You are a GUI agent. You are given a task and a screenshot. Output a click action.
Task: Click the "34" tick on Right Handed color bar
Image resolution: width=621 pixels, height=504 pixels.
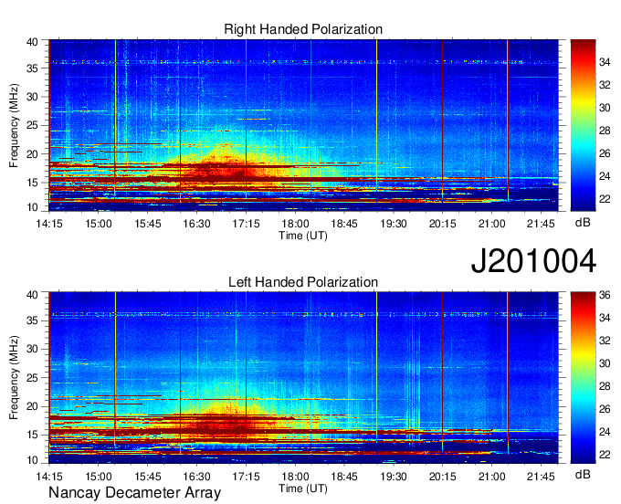click(605, 62)
